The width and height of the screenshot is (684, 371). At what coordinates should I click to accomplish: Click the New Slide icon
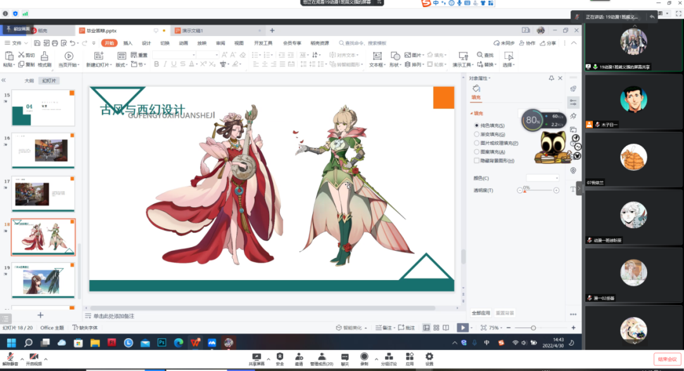coord(99,56)
